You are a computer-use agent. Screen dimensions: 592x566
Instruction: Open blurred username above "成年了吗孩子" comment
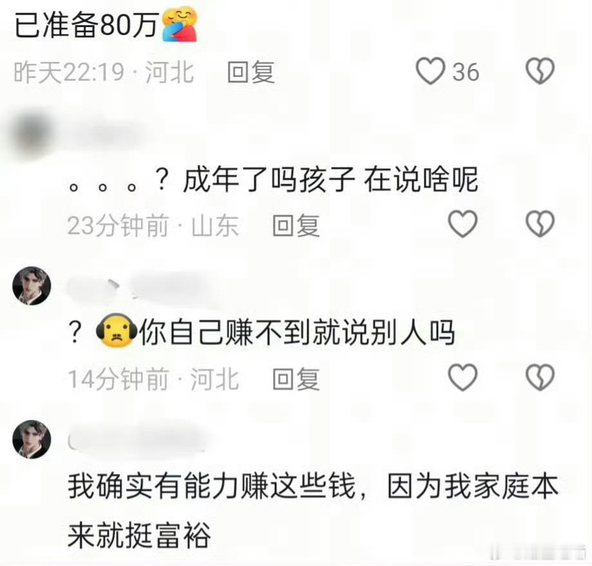click(110, 133)
